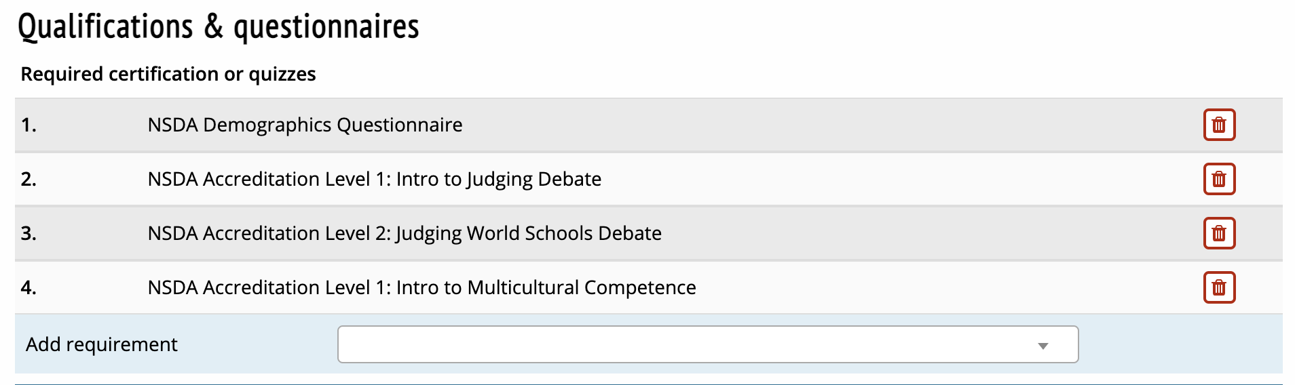
Task: Click the Level 2: Judging World Schools Debate entry
Action: [405, 233]
